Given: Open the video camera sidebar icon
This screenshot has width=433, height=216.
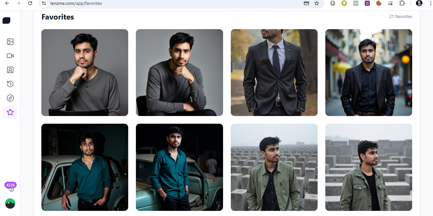Looking at the screenshot, I should [x=10, y=56].
